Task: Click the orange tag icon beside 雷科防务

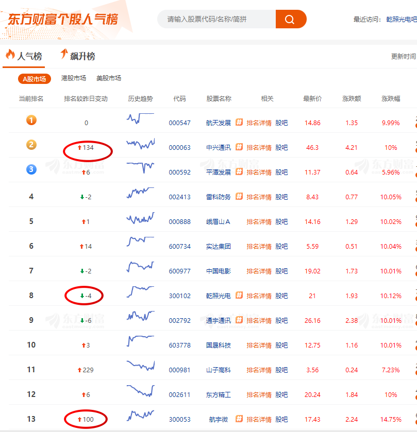Action: (239, 197)
